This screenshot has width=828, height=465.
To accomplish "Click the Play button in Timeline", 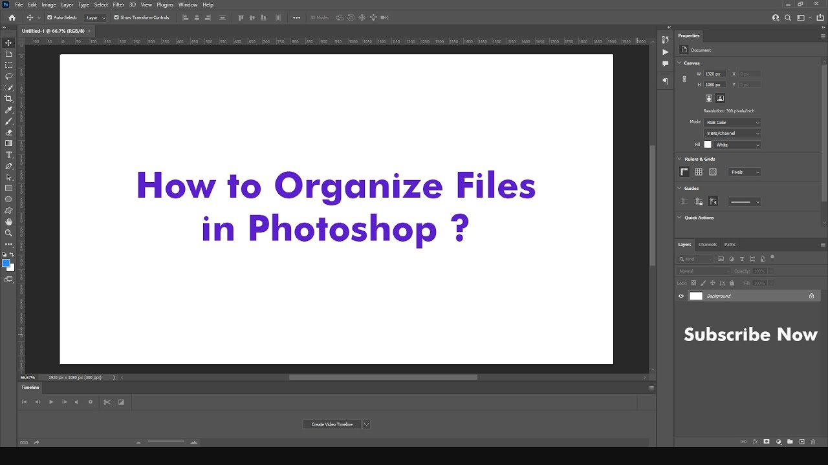I will click(51, 402).
